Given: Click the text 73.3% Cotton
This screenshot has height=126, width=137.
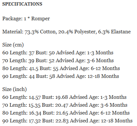Looking at the screenshot, I should (41, 32).
